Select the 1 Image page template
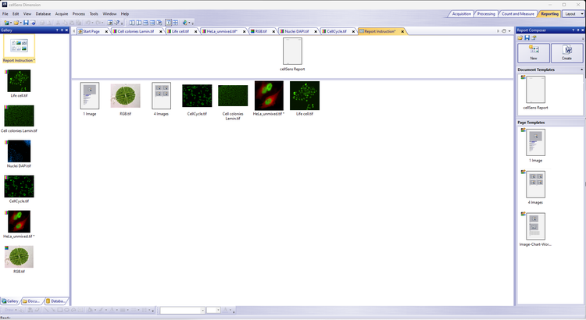The height and width of the screenshot is (320, 586). click(535, 145)
